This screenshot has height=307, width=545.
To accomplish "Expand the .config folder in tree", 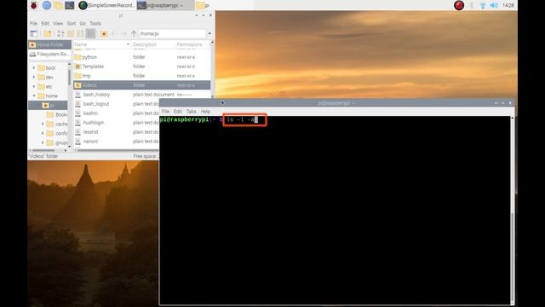I will 43,133.
